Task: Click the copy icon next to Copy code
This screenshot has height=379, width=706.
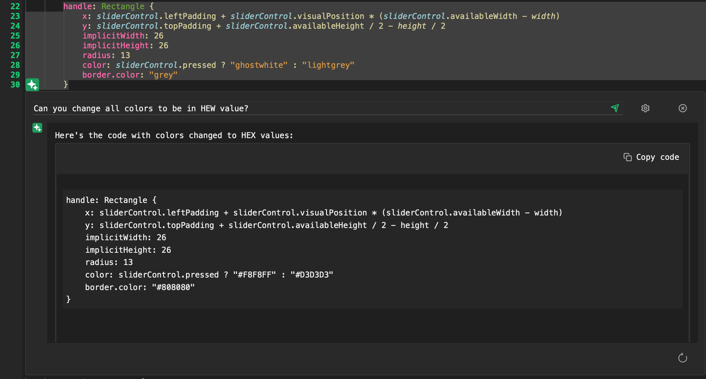Action: pyautogui.click(x=628, y=157)
